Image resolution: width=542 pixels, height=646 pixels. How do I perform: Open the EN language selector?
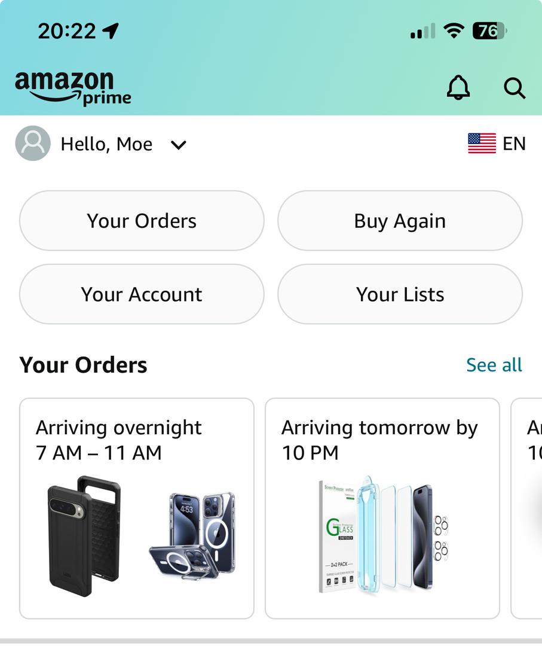click(514, 144)
